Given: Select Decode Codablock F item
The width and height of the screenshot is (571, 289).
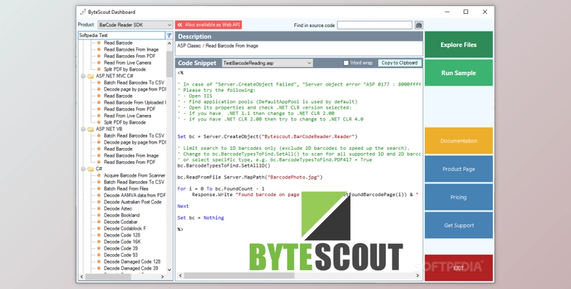Looking at the screenshot, I should click(x=125, y=229).
